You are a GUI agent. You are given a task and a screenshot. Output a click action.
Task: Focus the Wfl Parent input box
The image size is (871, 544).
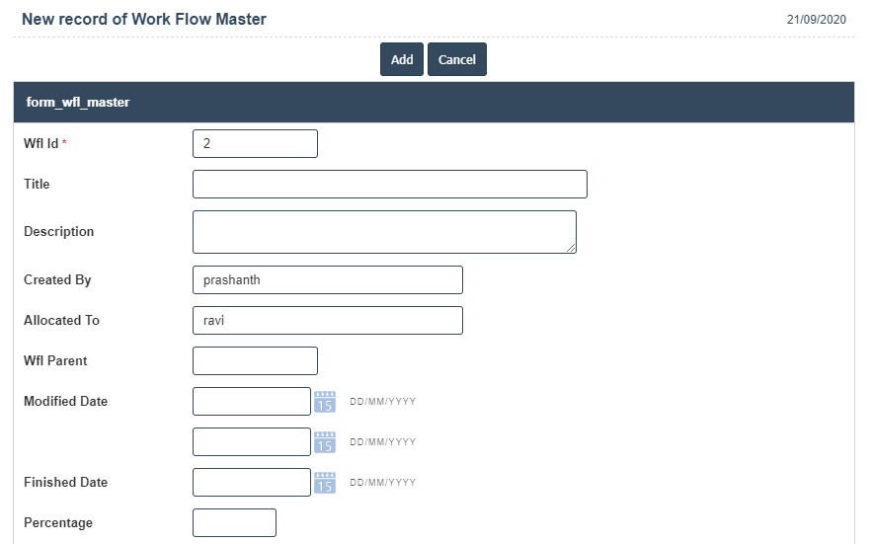tap(255, 361)
